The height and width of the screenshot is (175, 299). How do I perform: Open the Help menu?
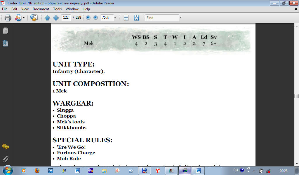(x=86, y=9)
